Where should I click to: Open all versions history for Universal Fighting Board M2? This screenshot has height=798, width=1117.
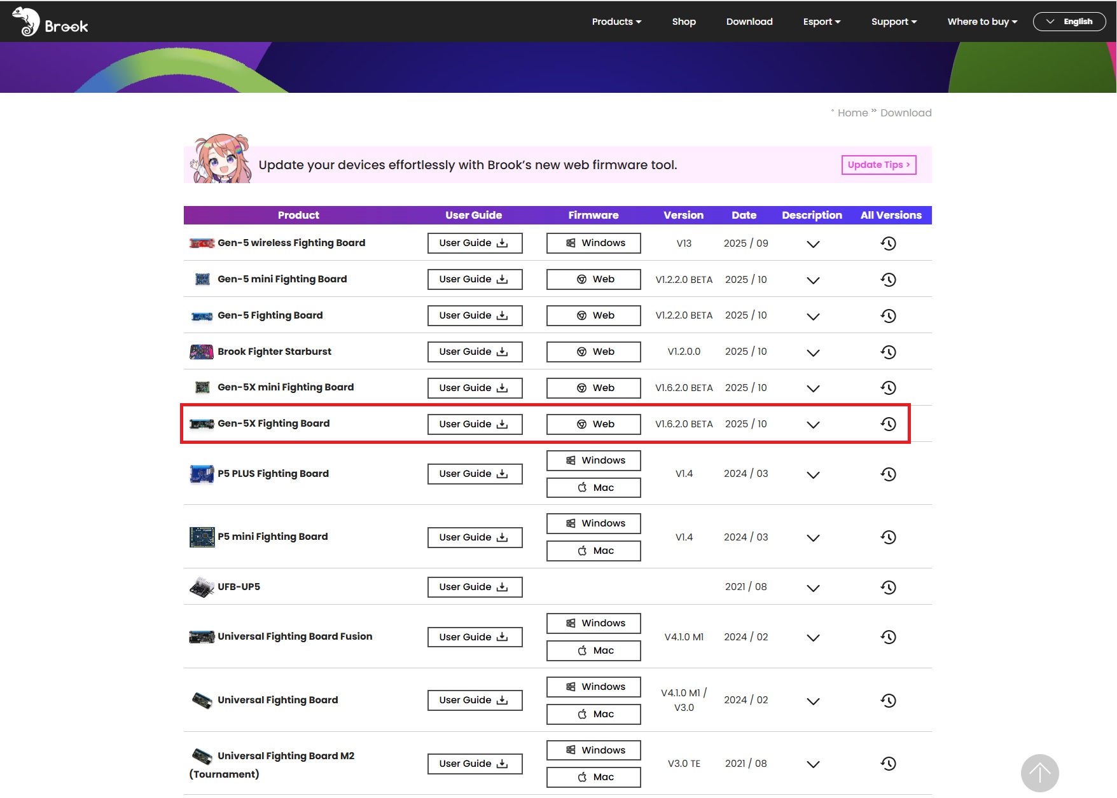click(x=889, y=764)
